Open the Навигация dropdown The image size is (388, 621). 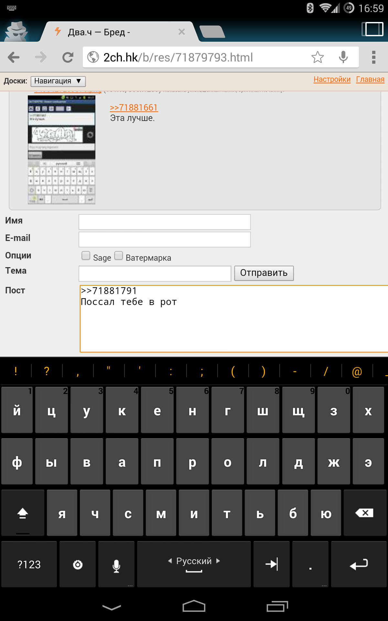(x=58, y=81)
